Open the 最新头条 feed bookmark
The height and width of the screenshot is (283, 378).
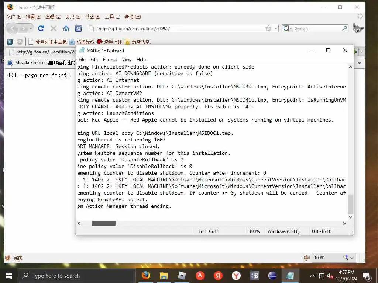coord(137,42)
